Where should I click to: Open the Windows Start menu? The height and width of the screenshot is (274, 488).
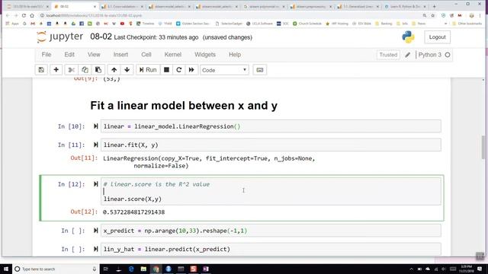[x=6, y=269]
